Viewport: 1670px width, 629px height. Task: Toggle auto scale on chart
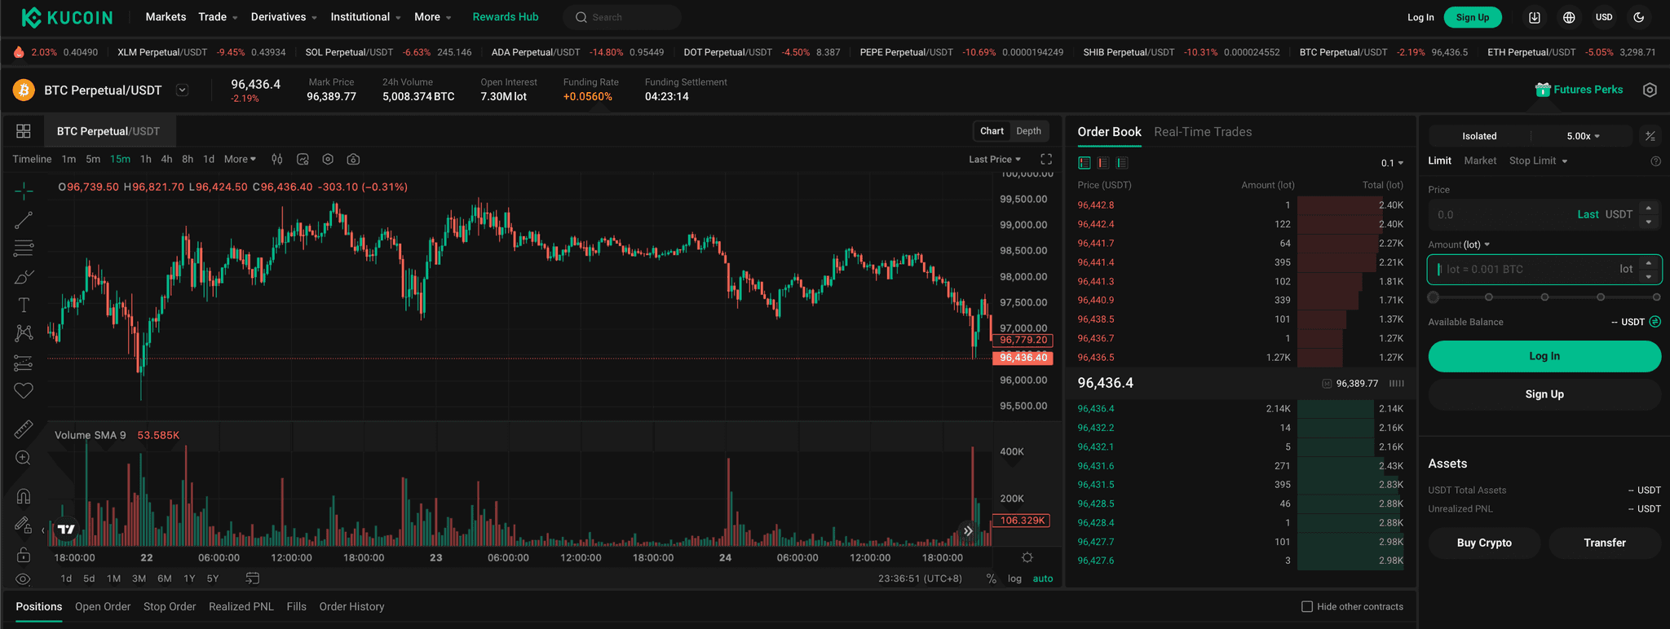coord(1043,578)
